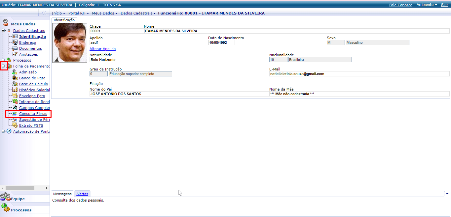Expand the Processos tree node
This screenshot has width=451, height=217.
coord(3,60)
